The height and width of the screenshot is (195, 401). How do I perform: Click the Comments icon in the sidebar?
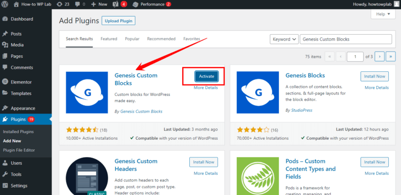[5, 67]
